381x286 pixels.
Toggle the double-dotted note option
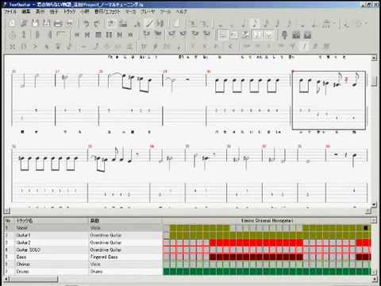pos(314,24)
